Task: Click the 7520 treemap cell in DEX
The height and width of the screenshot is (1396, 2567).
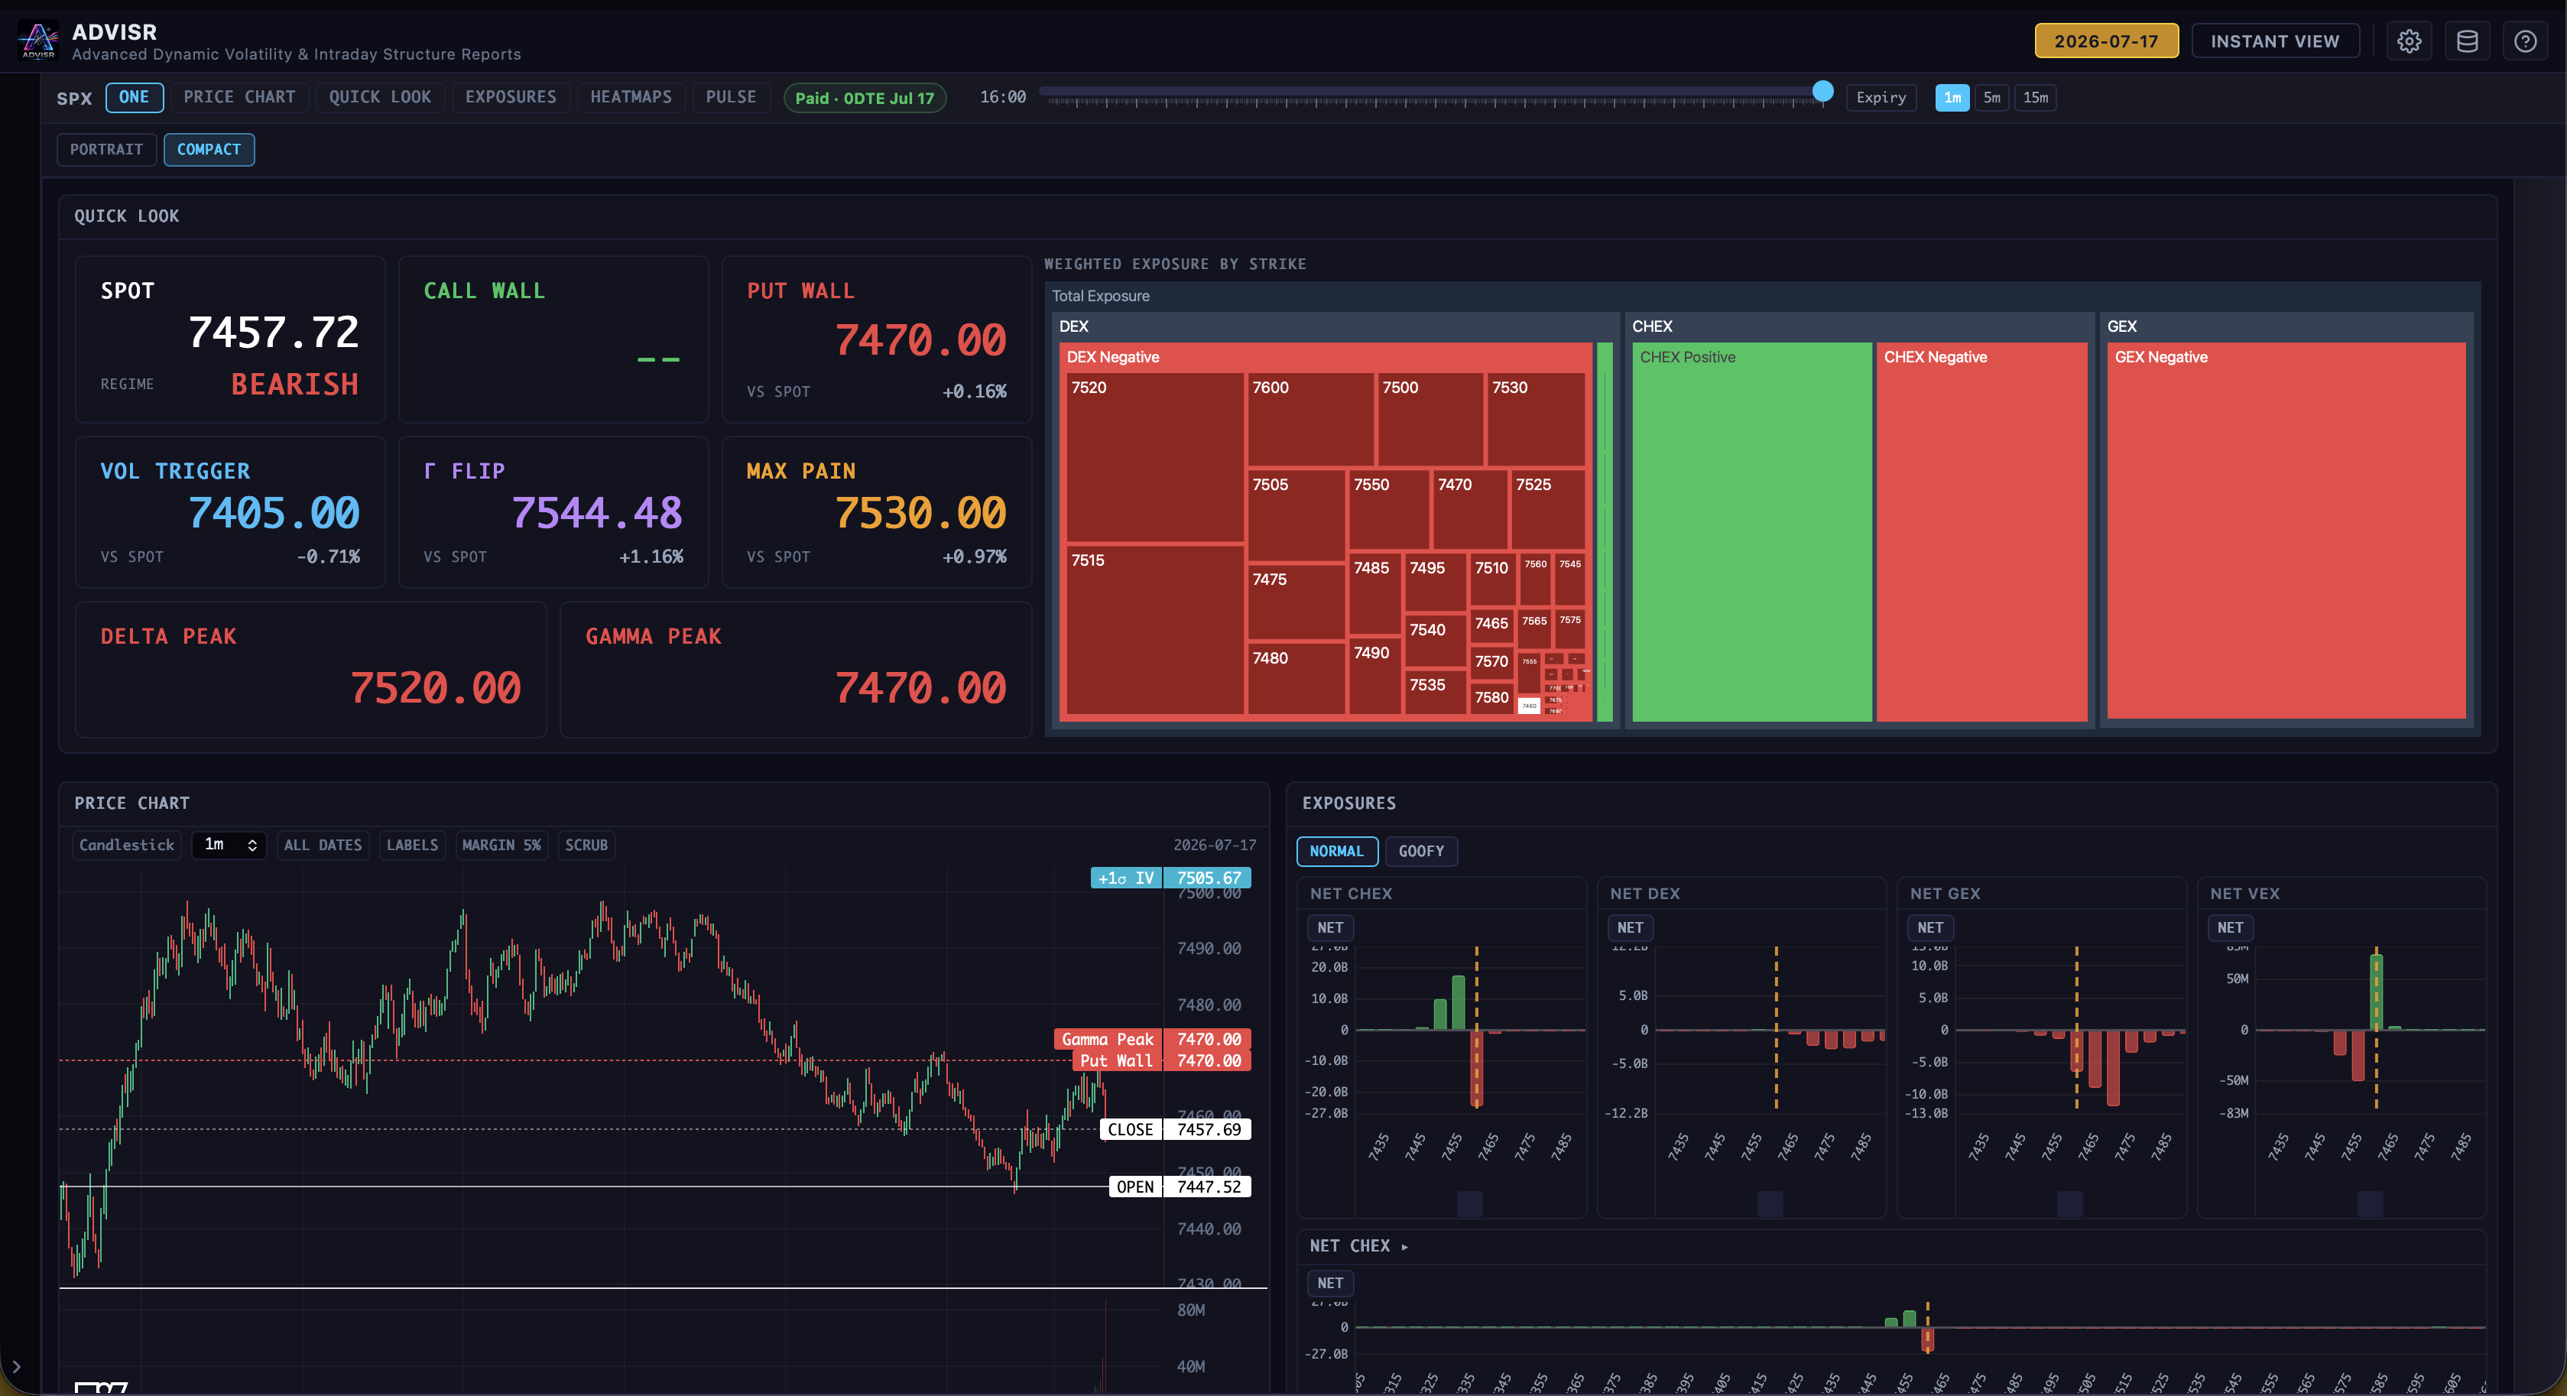Action: coord(1155,457)
